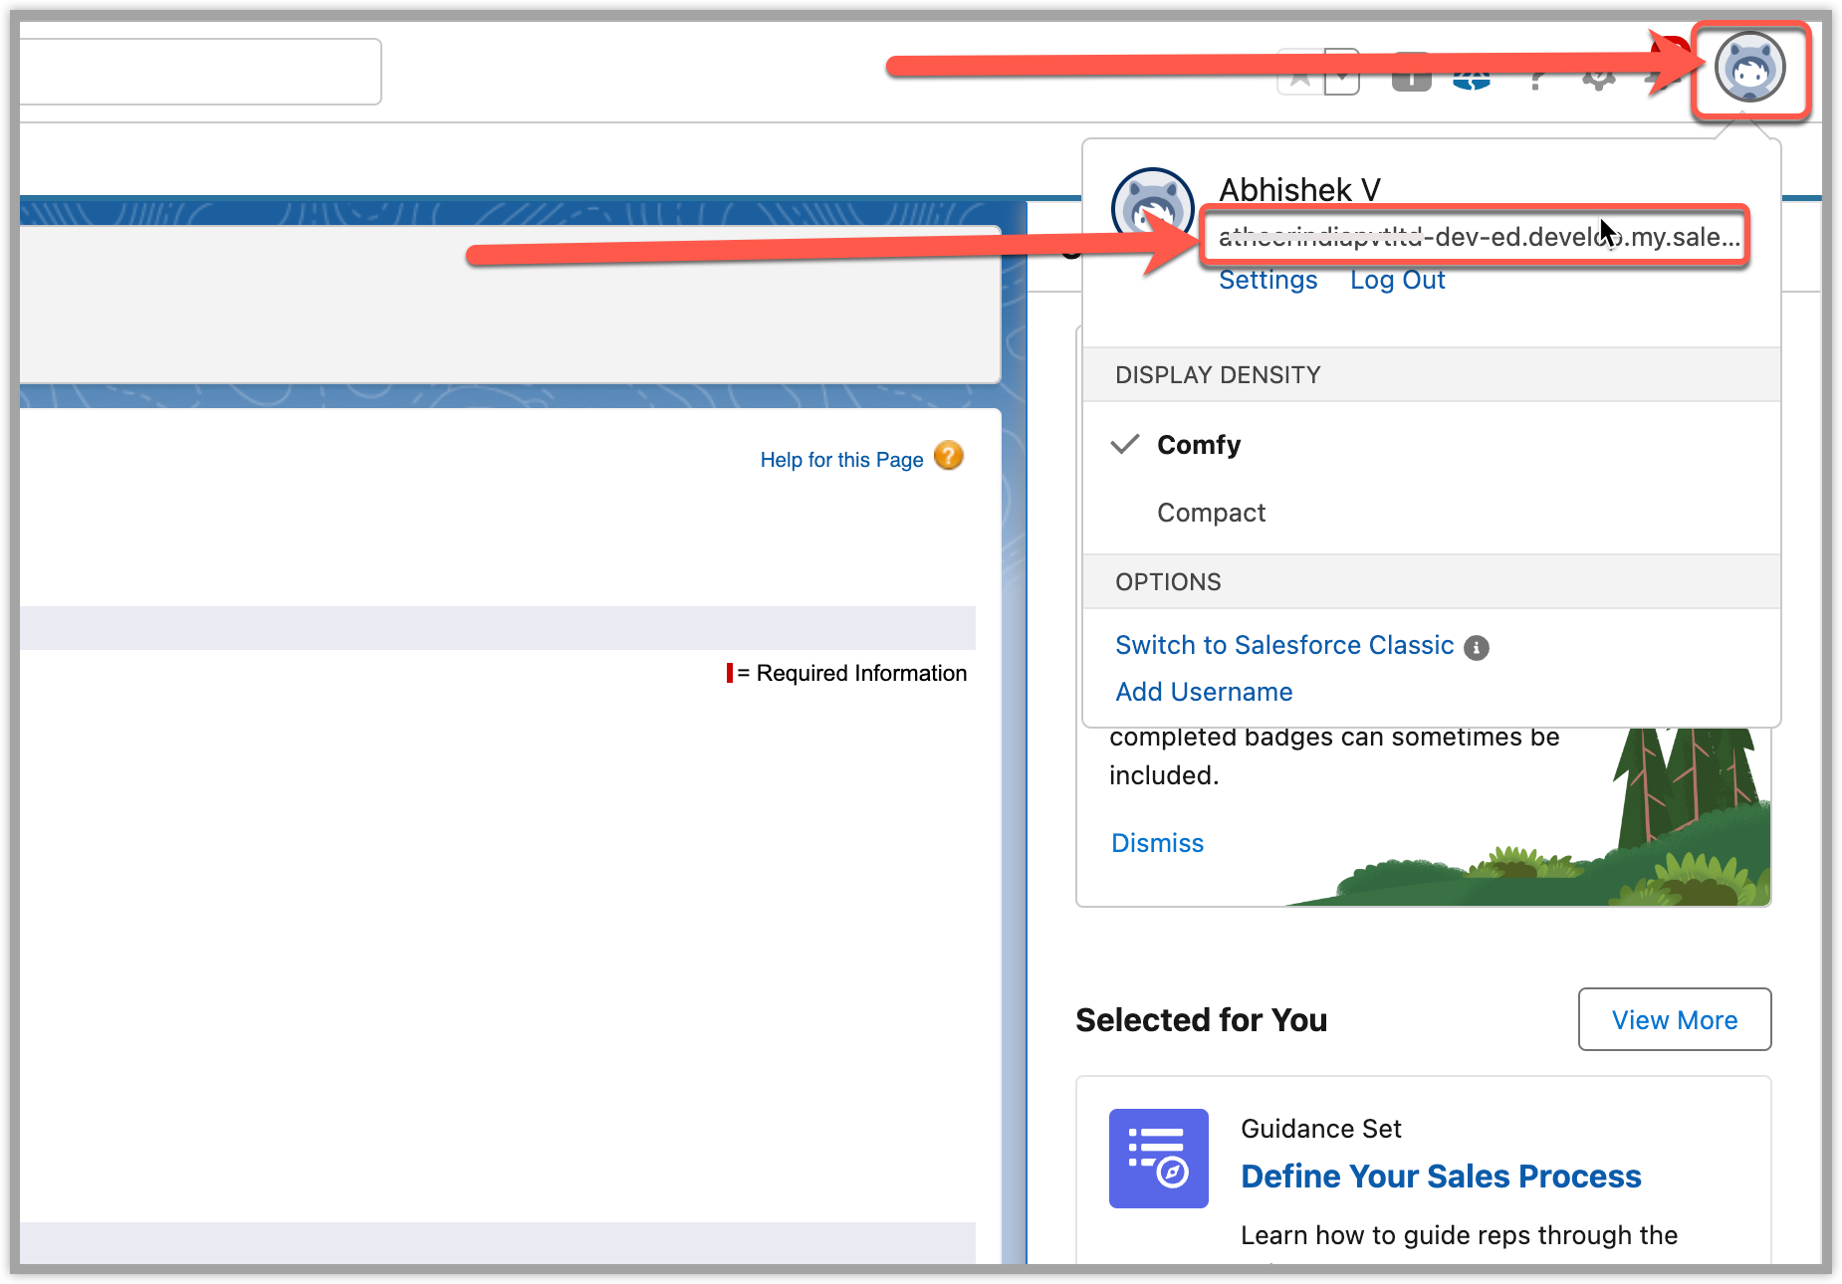Click the search input field
This screenshot has height=1284, width=1842.
199,72
